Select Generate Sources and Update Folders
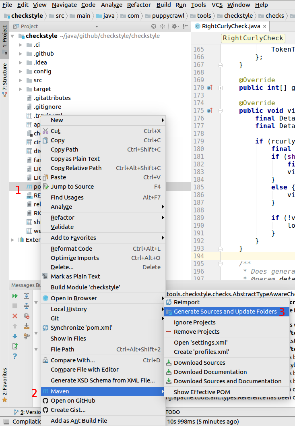The height and width of the screenshot is (426, 295). (225, 312)
